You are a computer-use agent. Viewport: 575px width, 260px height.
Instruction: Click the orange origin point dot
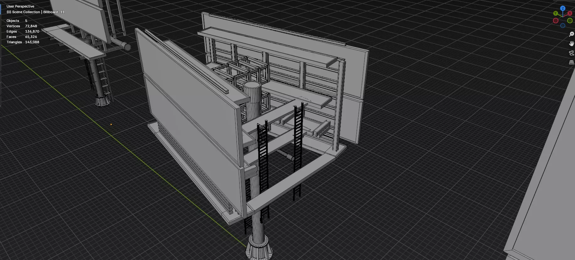pyautogui.click(x=111, y=125)
